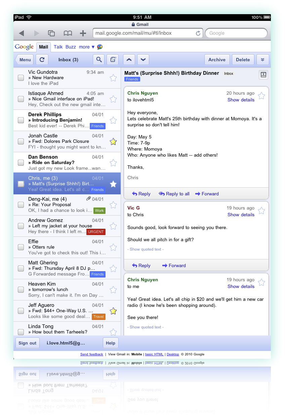
Task: Tap Safari back arrow
Action: coord(22,33)
